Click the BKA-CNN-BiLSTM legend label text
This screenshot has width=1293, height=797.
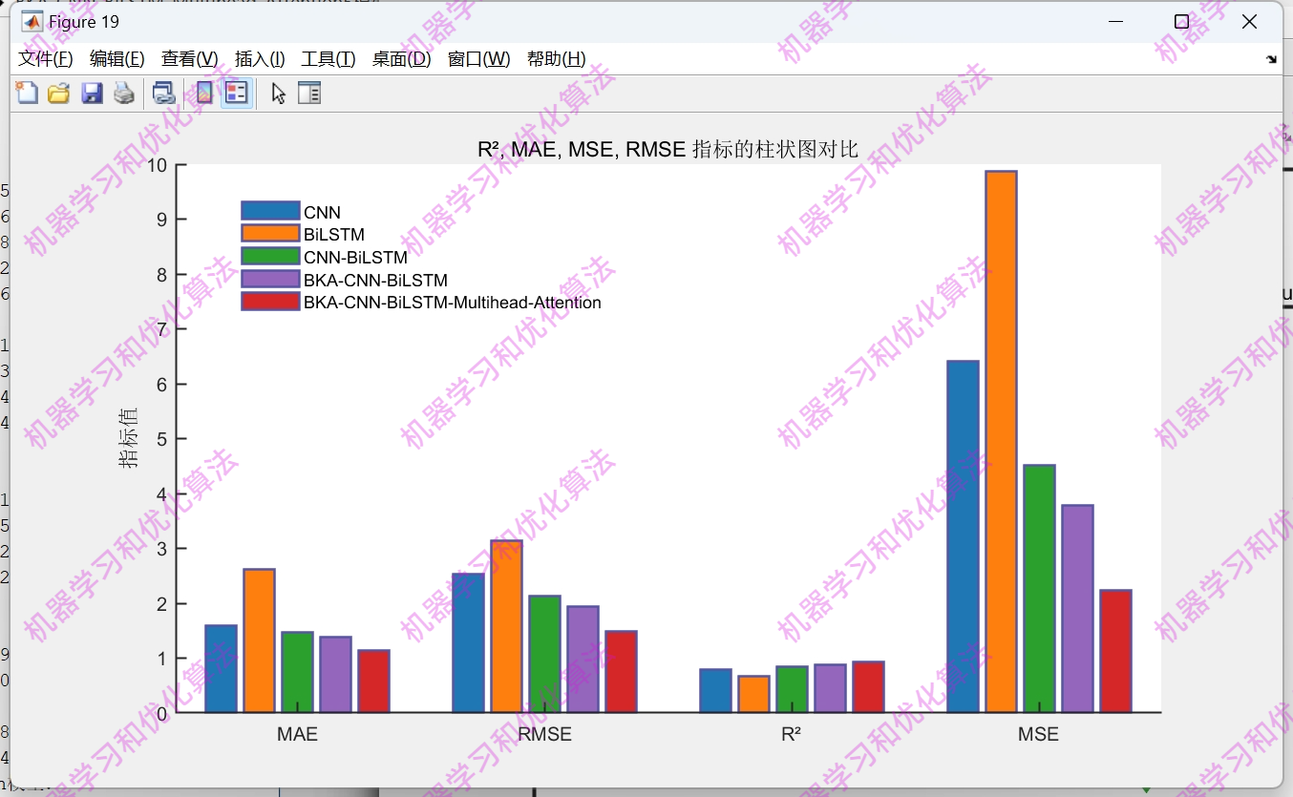(x=375, y=280)
